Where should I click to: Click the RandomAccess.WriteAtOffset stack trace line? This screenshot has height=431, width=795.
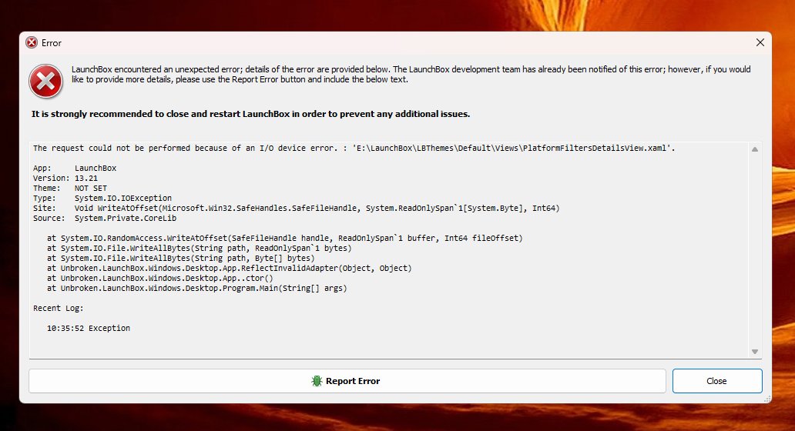[x=284, y=238]
